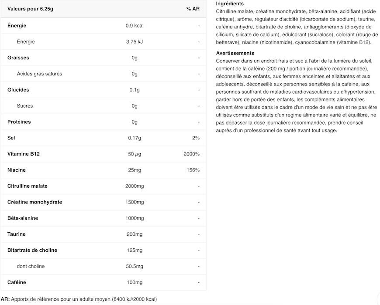Screen dimensions: 380x305
Task: Click the Taurine row label
Action: [17, 234]
